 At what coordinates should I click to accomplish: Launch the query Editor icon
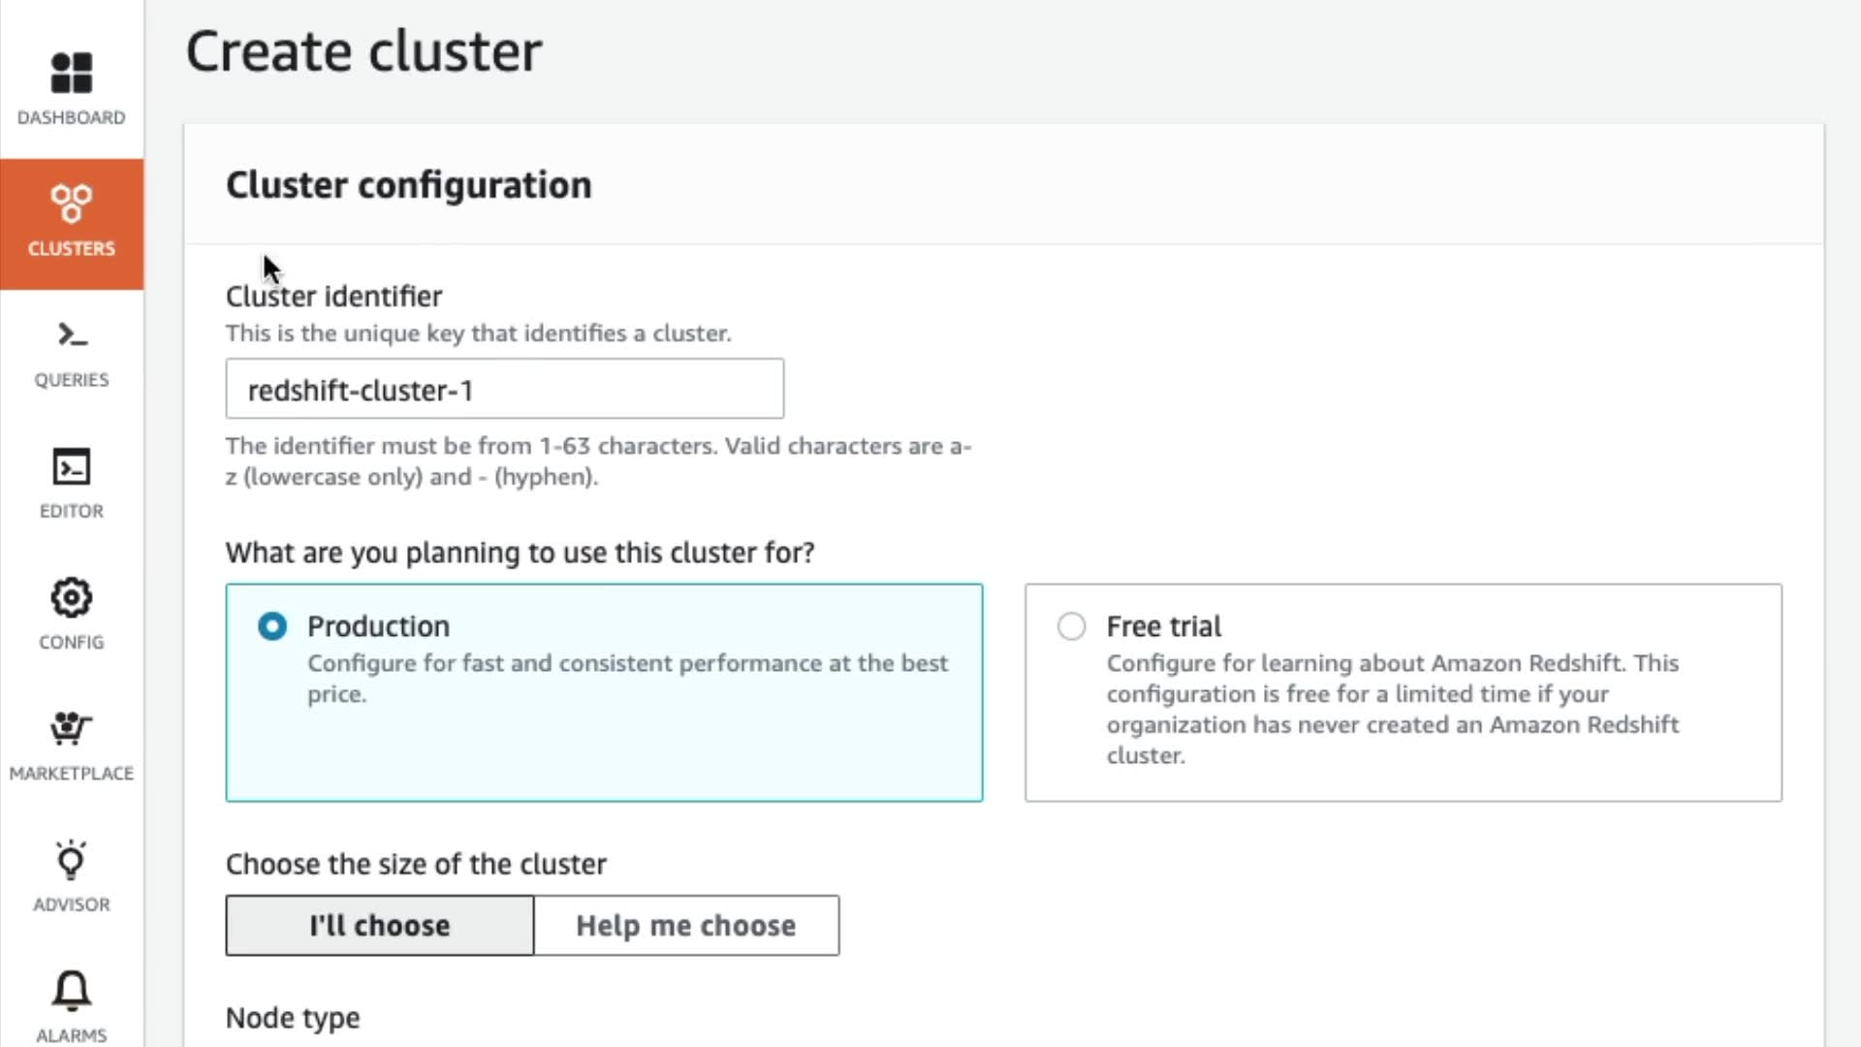pyautogui.click(x=71, y=467)
